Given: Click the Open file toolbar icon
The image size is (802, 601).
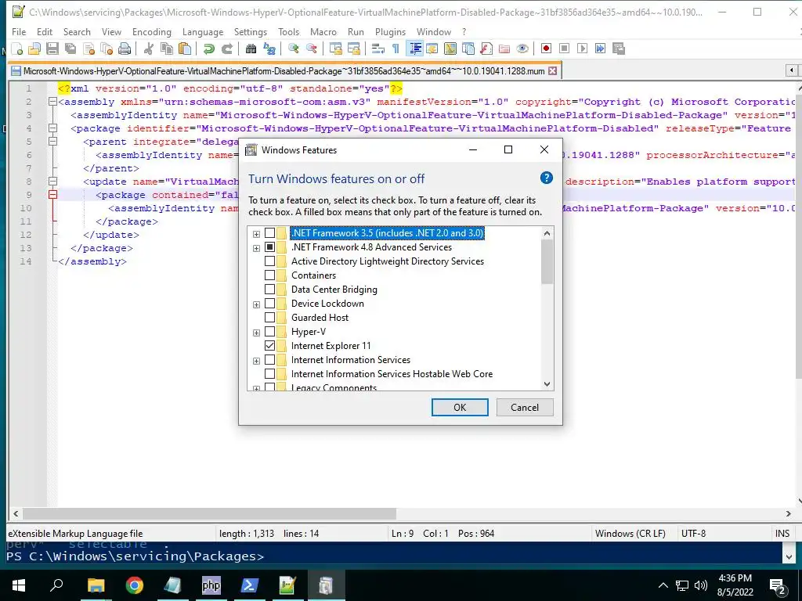Looking at the screenshot, I should [34, 49].
